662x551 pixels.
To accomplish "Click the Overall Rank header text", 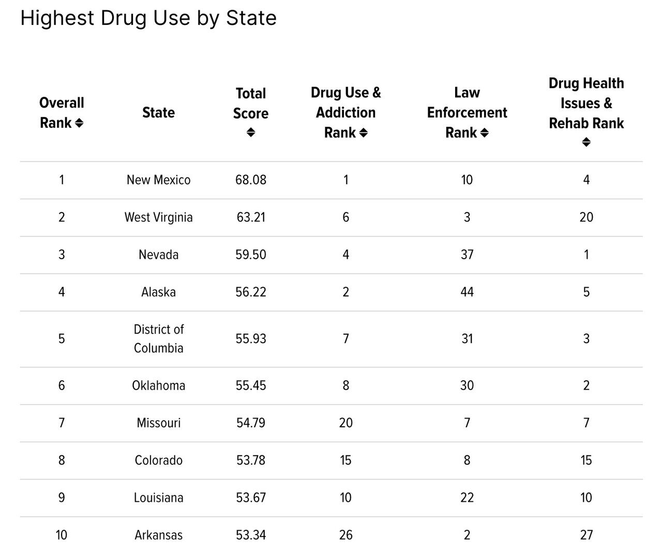I will [x=61, y=103].
